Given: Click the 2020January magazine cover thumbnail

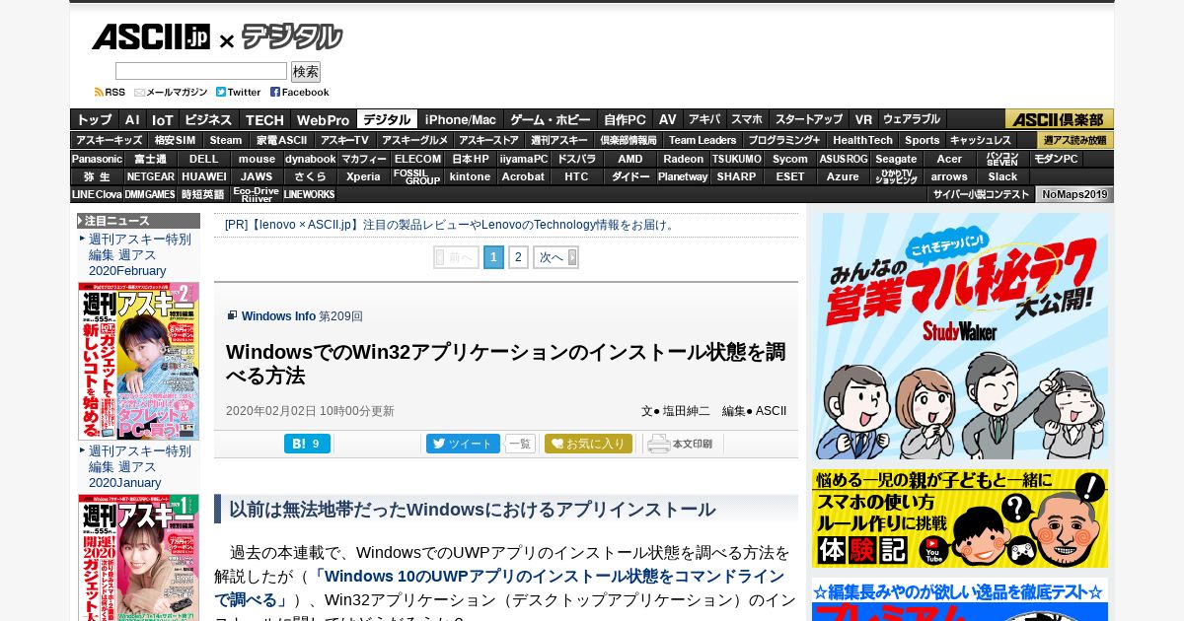Looking at the screenshot, I should click(x=139, y=557).
